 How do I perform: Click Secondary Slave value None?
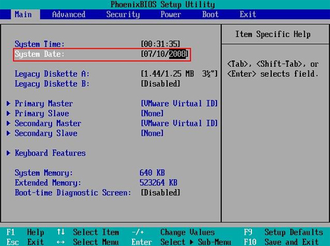point(152,133)
